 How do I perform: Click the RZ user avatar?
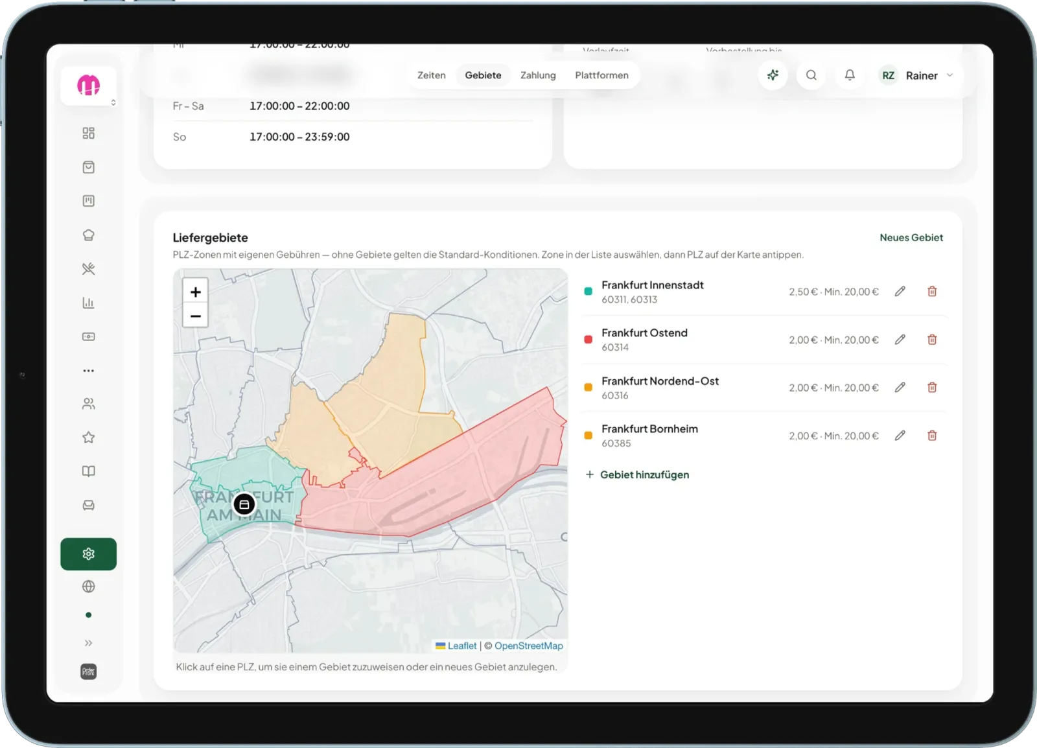pyautogui.click(x=888, y=75)
